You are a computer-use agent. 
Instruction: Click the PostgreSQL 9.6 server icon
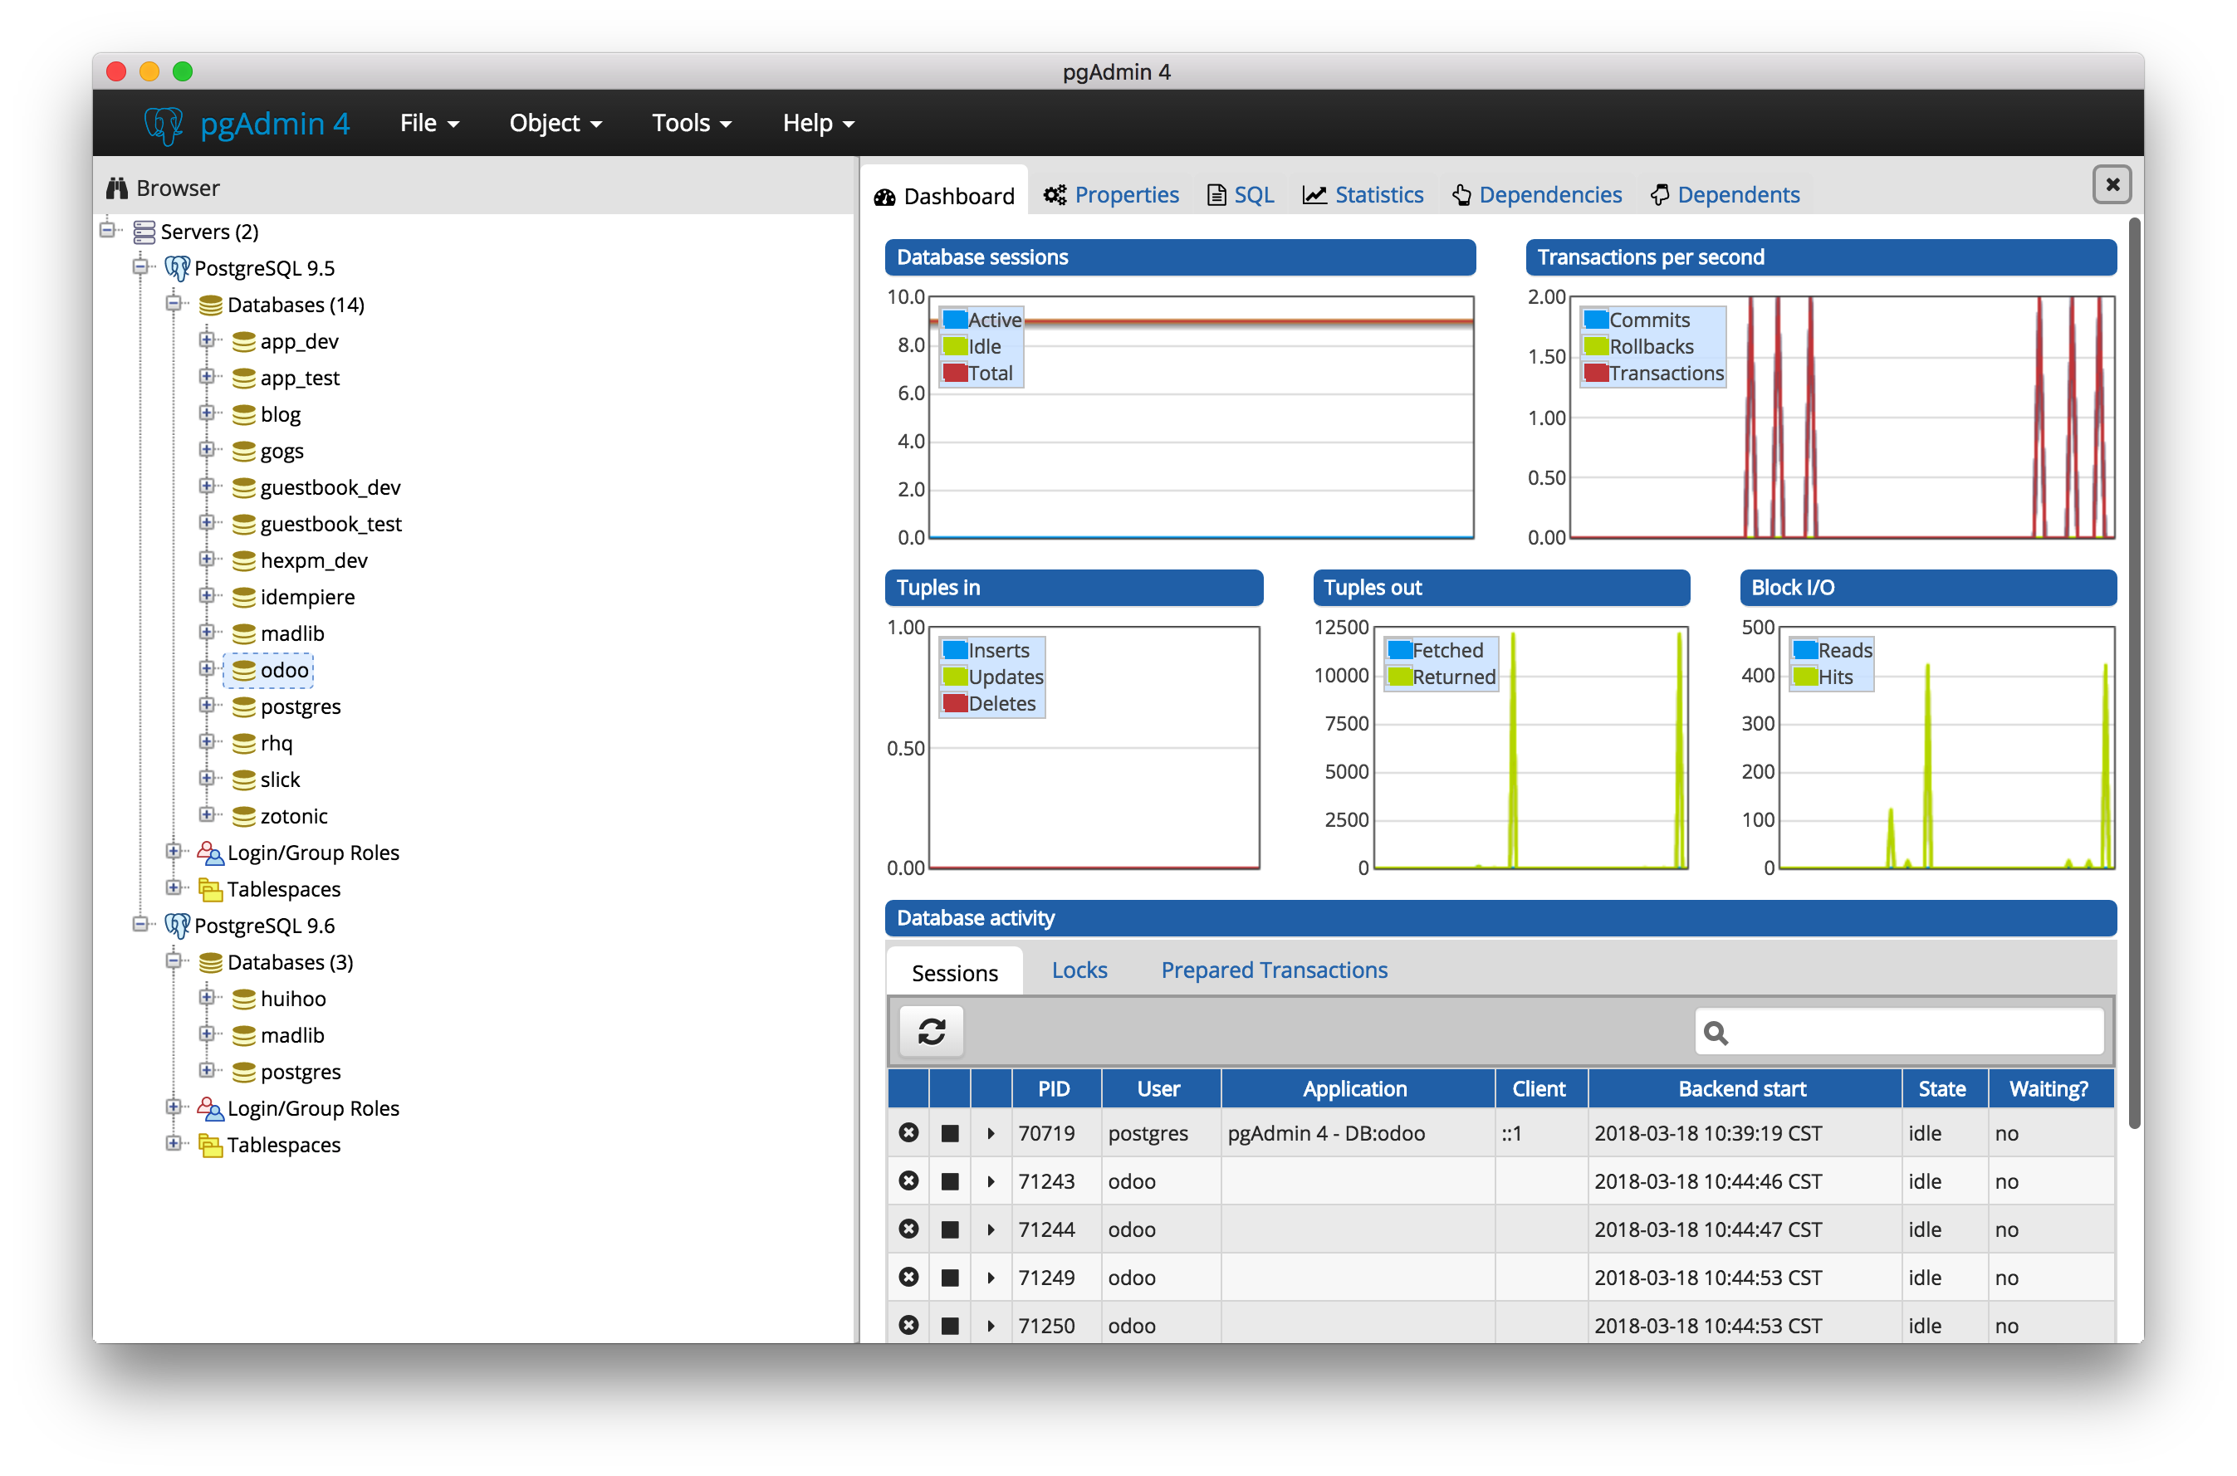pyautogui.click(x=177, y=926)
